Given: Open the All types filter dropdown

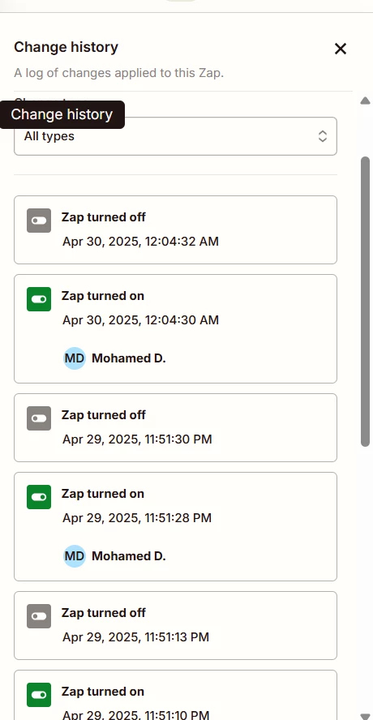Looking at the screenshot, I should 175,136.
